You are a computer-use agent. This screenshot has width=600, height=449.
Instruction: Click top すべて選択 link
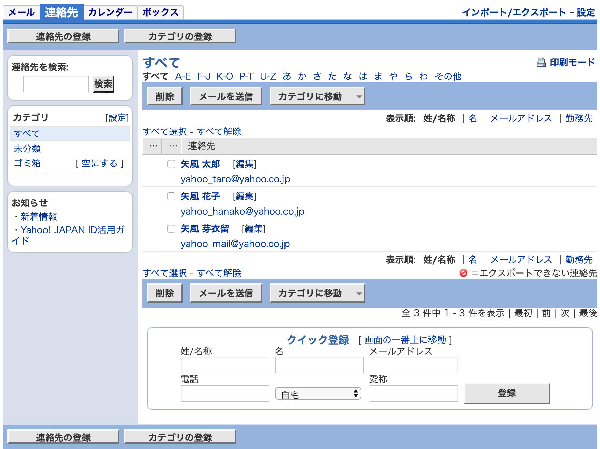point(165,131)
